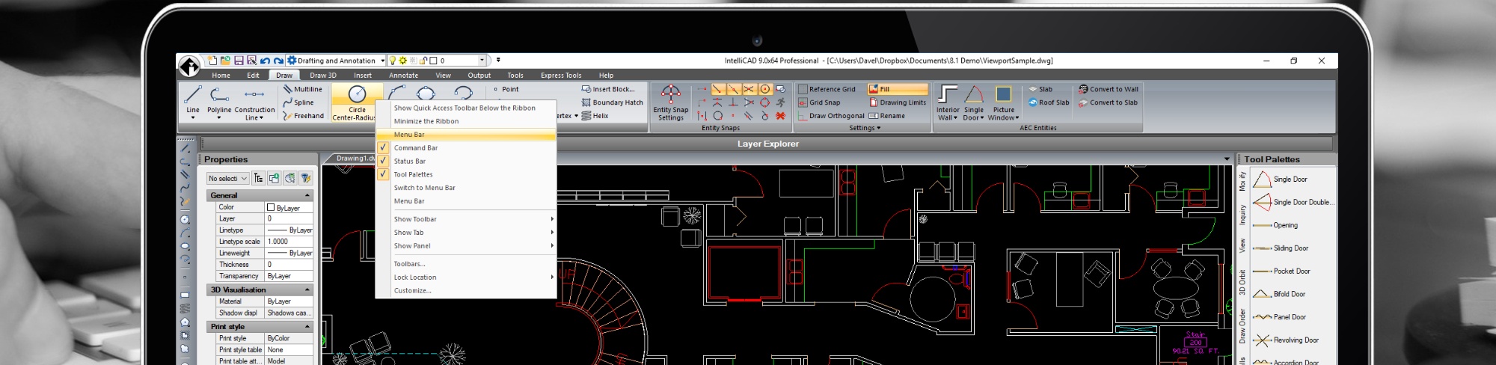Open the Drafting and Annotation workspace dropdown
This screenshot has width=1496, height=365.
(382, 61)
